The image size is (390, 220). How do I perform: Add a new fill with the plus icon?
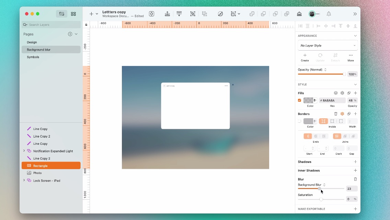click(x=355, y=93)
